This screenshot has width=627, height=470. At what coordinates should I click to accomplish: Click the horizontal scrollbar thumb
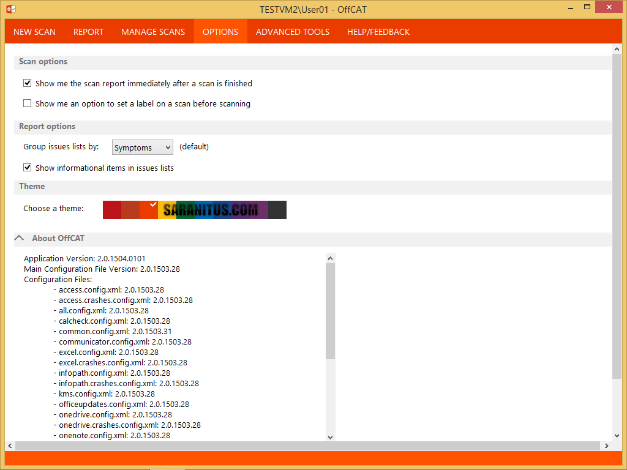pos(307,446)
